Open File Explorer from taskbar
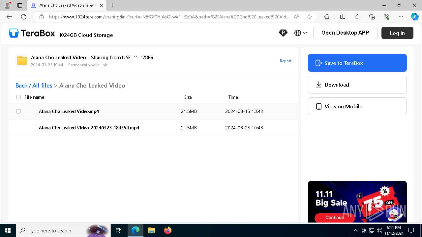Image resolution: width=422 pixels, height=237 pixels. coord(151,230)
